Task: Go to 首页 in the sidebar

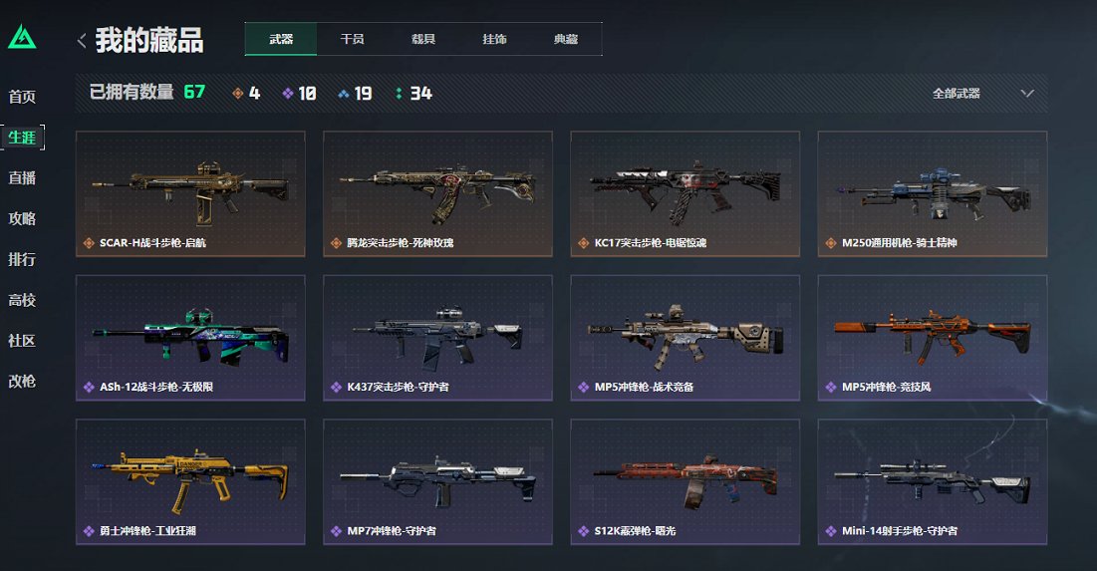Action: click(x=22, y=97)
